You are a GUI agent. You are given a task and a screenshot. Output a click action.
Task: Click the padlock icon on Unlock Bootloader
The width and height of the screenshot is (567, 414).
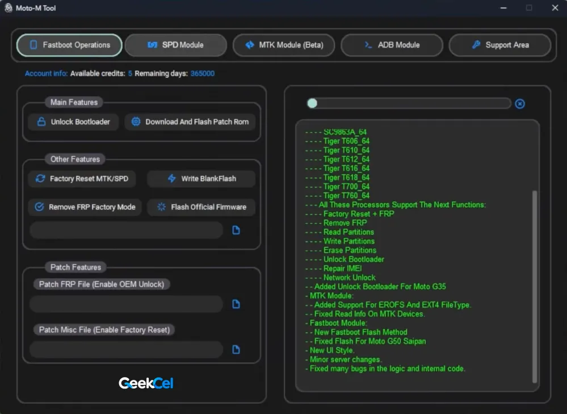41,122
